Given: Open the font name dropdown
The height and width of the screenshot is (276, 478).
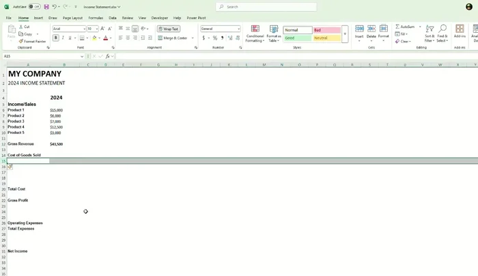Looking at the screenshot, I should coord(84,29).
